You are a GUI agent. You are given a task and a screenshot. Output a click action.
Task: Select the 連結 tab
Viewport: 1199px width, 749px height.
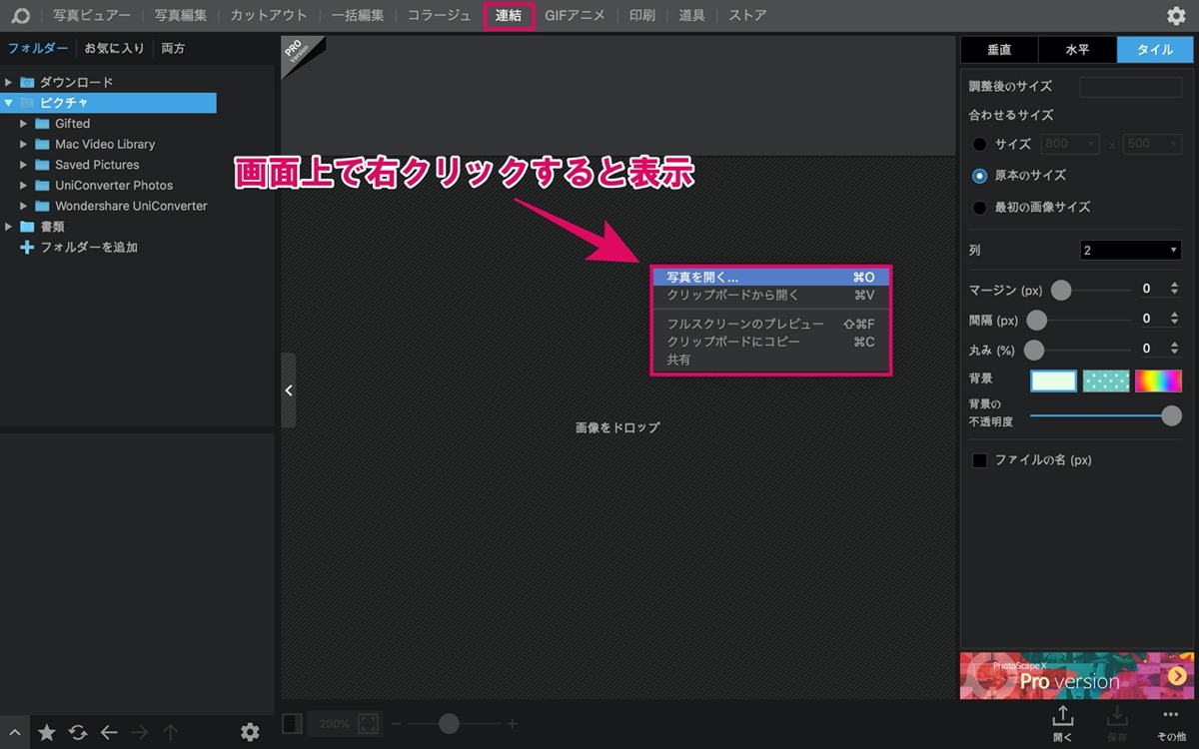coord(509,15)
